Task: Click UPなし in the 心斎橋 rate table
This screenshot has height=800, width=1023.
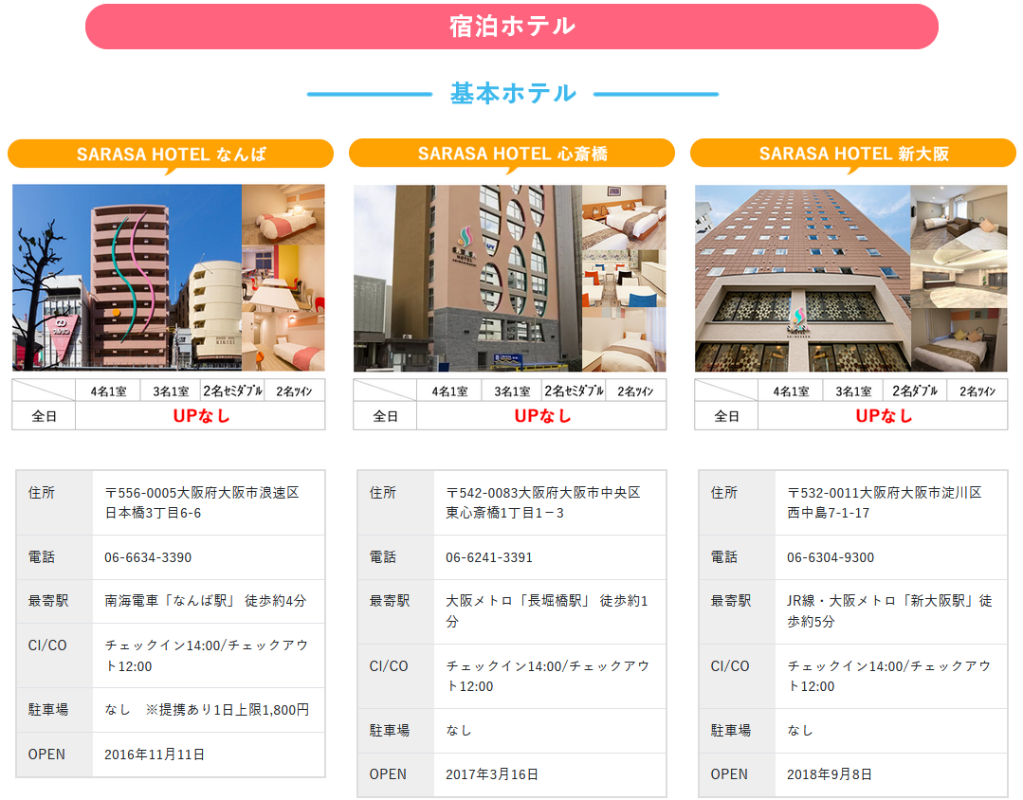Action: point(542,416)
